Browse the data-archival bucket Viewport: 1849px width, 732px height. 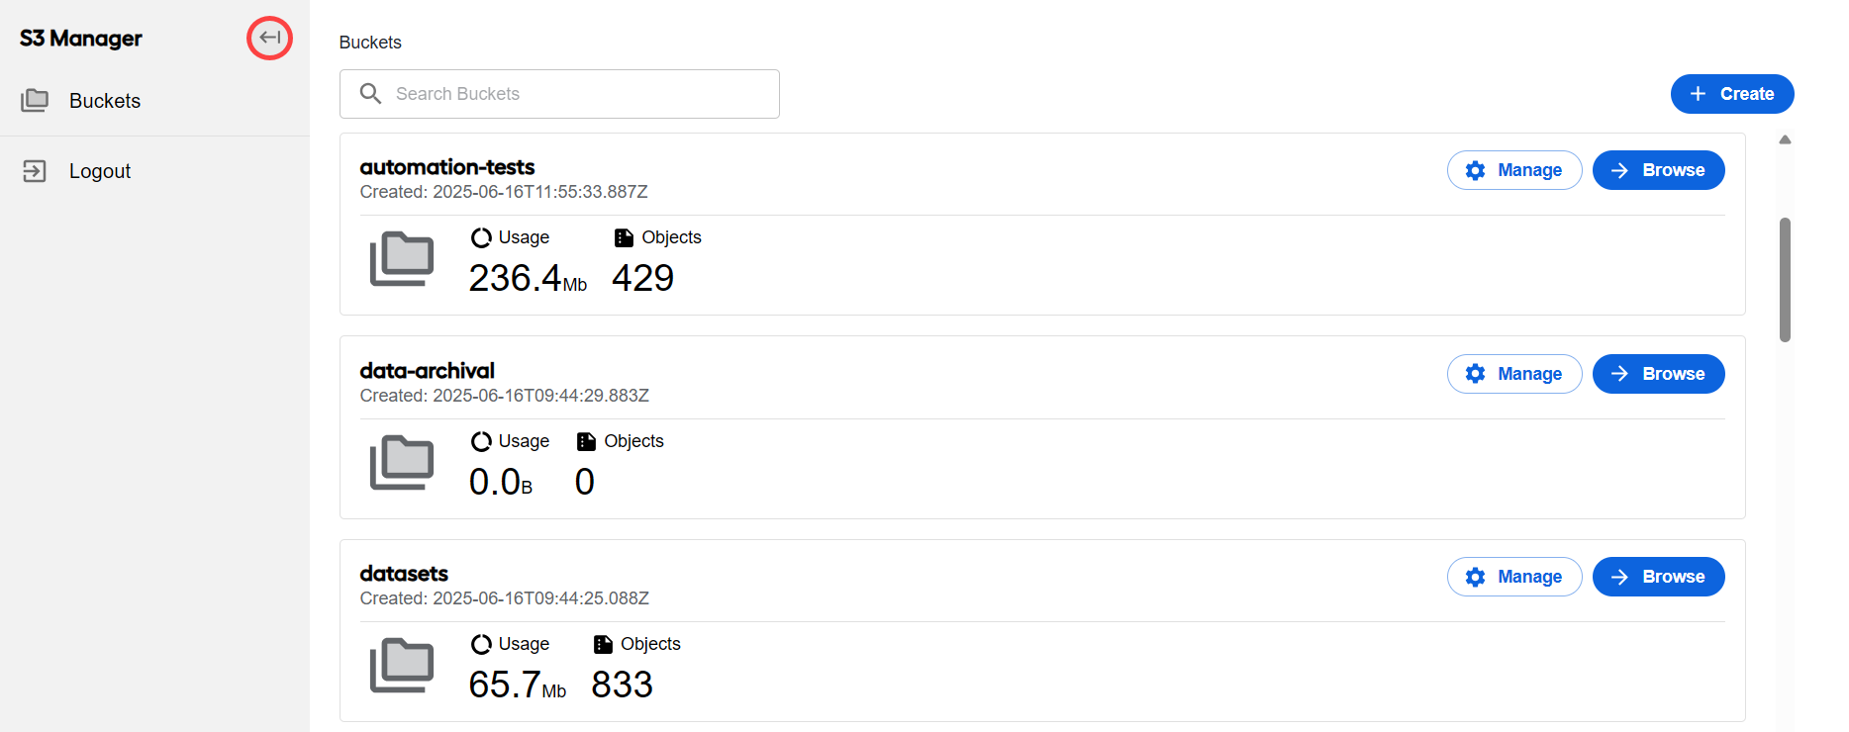coord(1659,374)
